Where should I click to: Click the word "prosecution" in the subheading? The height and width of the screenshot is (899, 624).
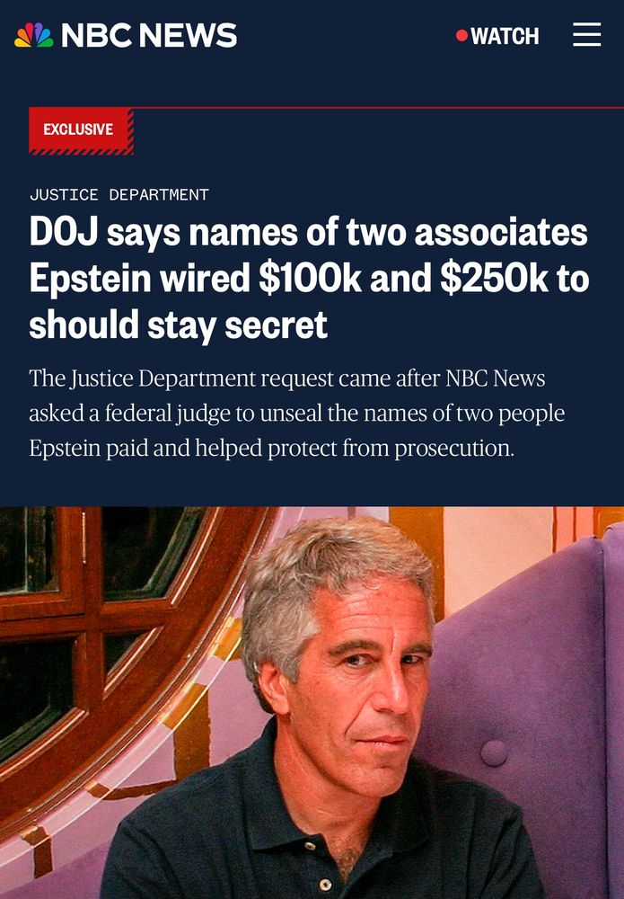click(454, 449)
